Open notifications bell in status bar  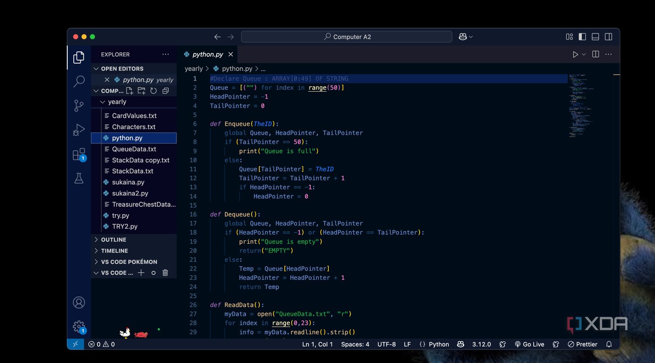pos(609,344)
